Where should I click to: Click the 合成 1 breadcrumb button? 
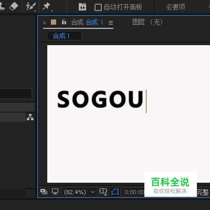(x=64, y=36)
